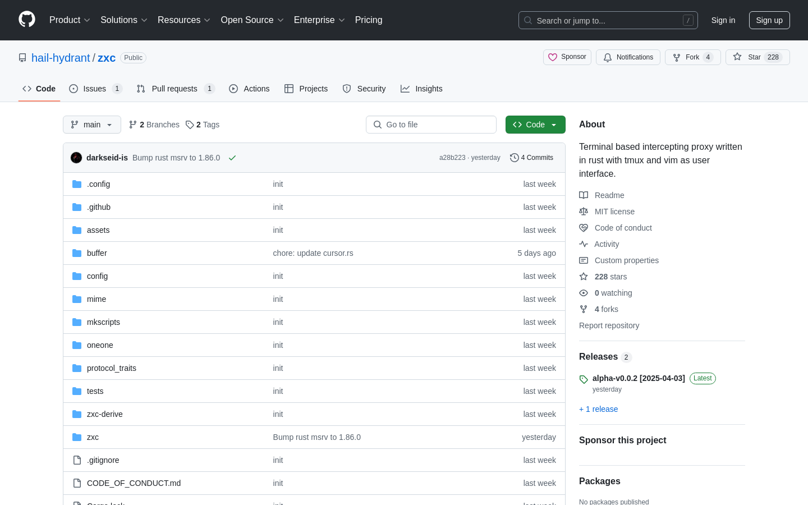The height and width of the screenshot is (505, 808).
Task: Click the .gitignore file icon
Action: pos(77,460)
